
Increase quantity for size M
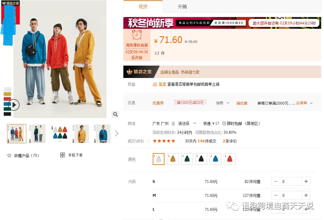pos(306,195)
